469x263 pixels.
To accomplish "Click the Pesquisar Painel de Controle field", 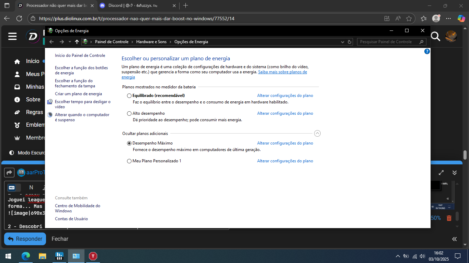I will pyautogui.click(x=388, y=42).
